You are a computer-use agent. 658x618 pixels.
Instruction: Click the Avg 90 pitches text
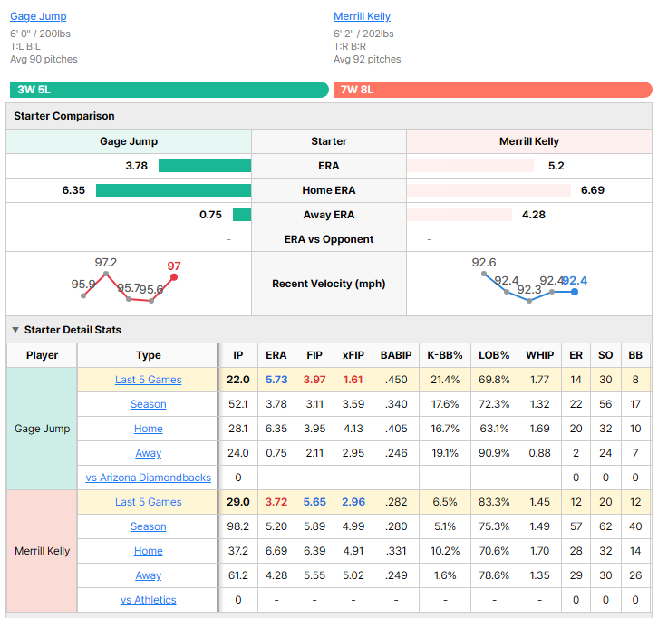44,59
